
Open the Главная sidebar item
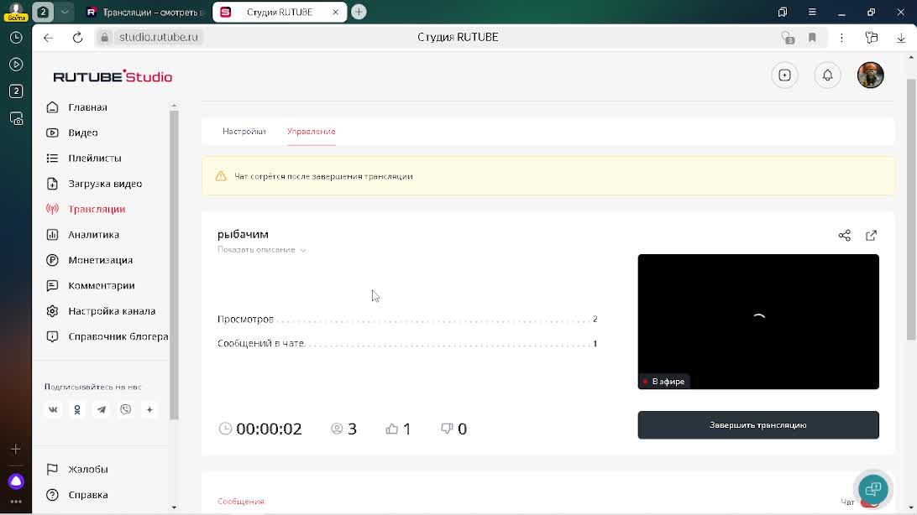87,107
